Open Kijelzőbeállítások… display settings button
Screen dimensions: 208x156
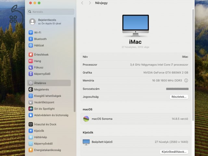[174, 152]
